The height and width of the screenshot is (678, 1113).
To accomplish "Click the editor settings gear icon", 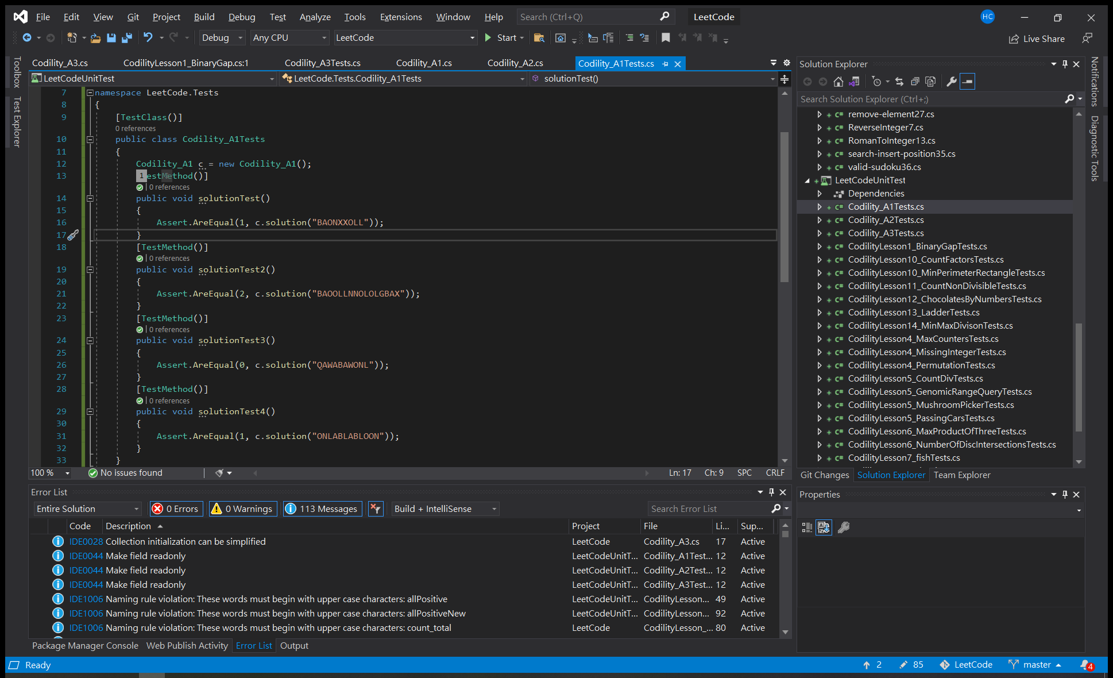I will [x=787, y=63].
